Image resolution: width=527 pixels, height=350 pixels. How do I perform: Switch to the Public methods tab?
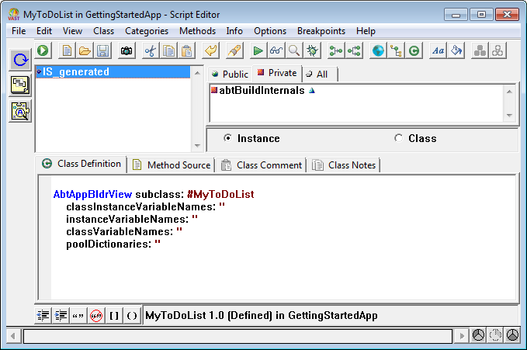point(230,74)
